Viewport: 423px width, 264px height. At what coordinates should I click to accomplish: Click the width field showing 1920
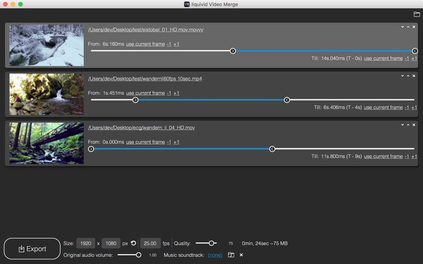pos(85,243)
